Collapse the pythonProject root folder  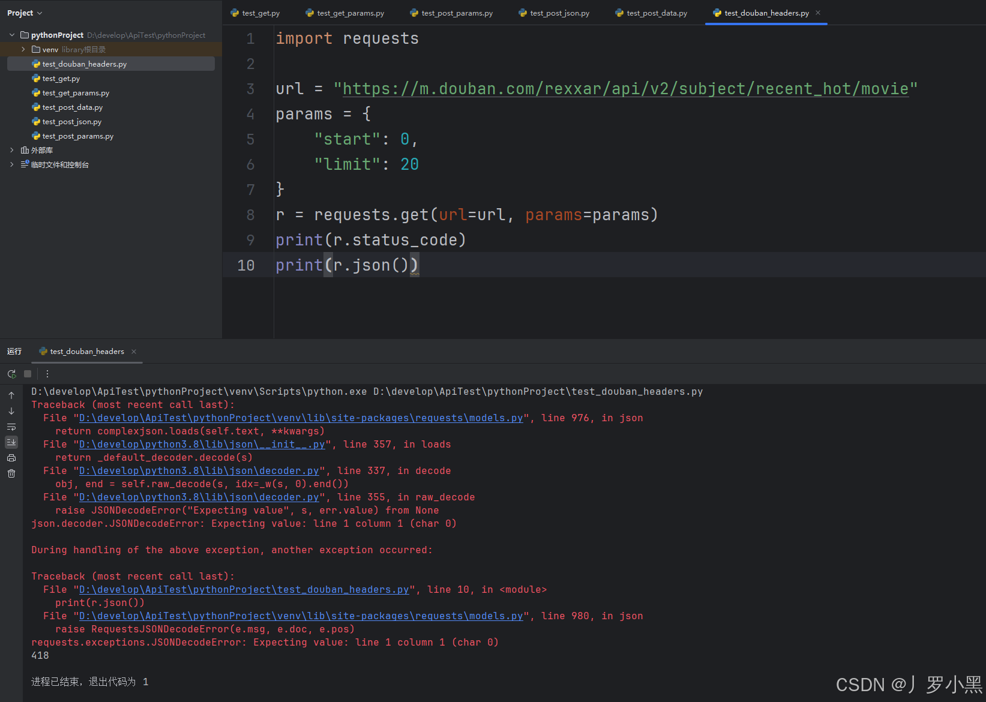12,35
